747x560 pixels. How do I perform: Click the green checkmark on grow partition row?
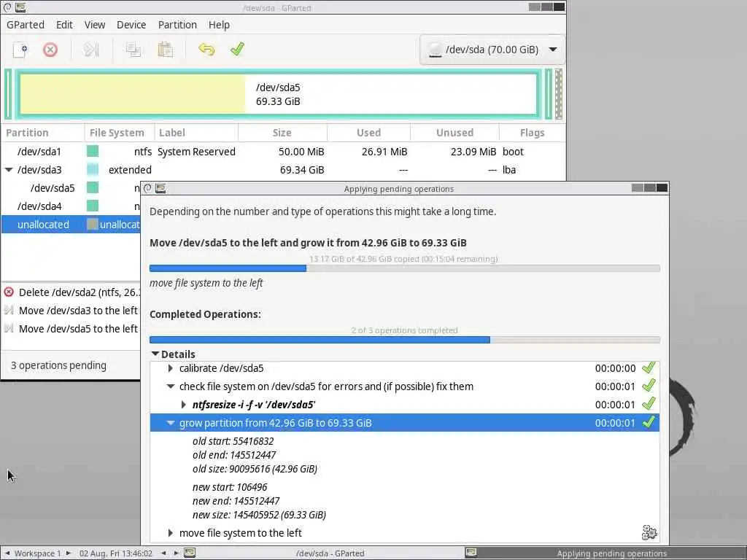[649, 422]
